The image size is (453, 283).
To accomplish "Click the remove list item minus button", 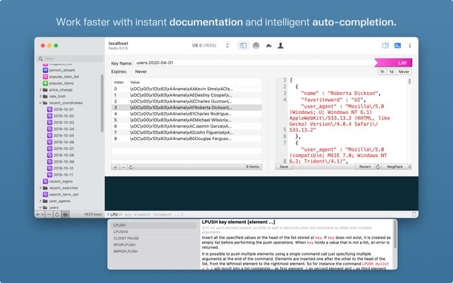I will 123,167.
